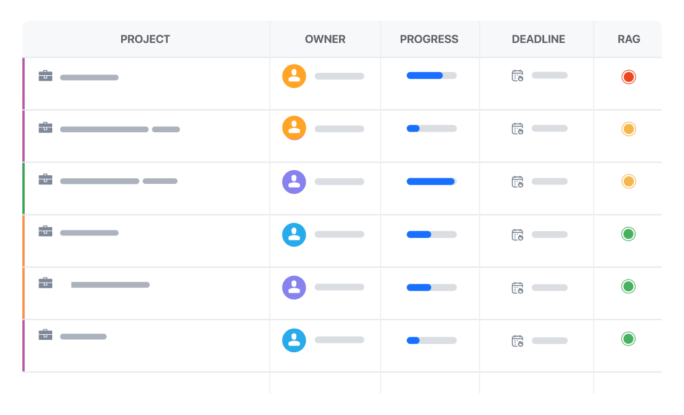Screen dimensions: 684x415
Task: Click the nearly full progress bar in the third row
Action: pos(431,181)
